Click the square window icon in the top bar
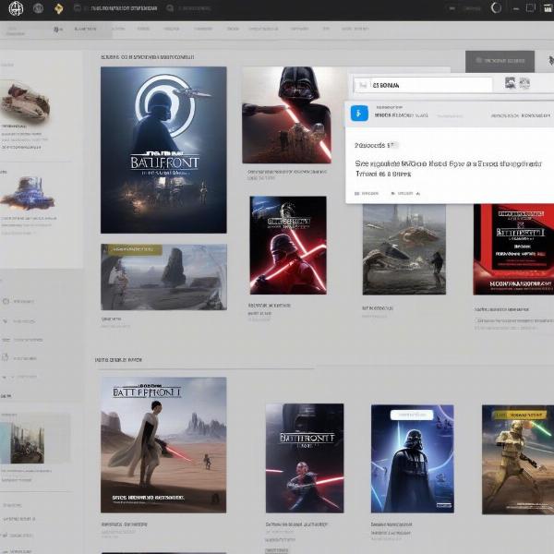 531,7
